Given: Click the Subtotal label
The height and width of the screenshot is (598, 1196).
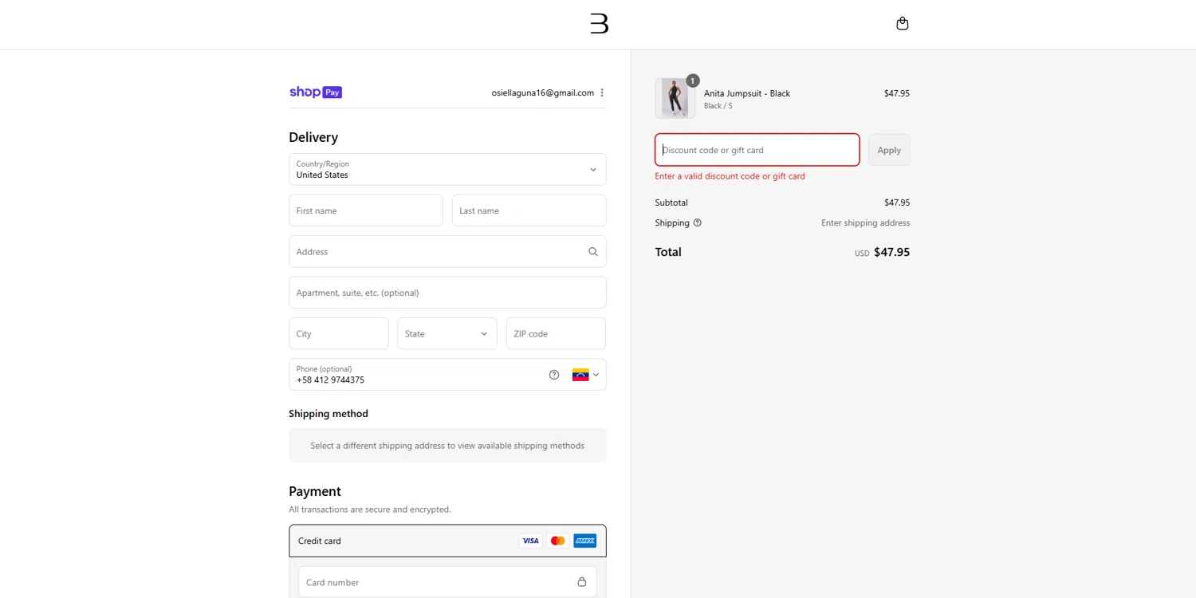Looking at the screenshot, I should [671, 203].
